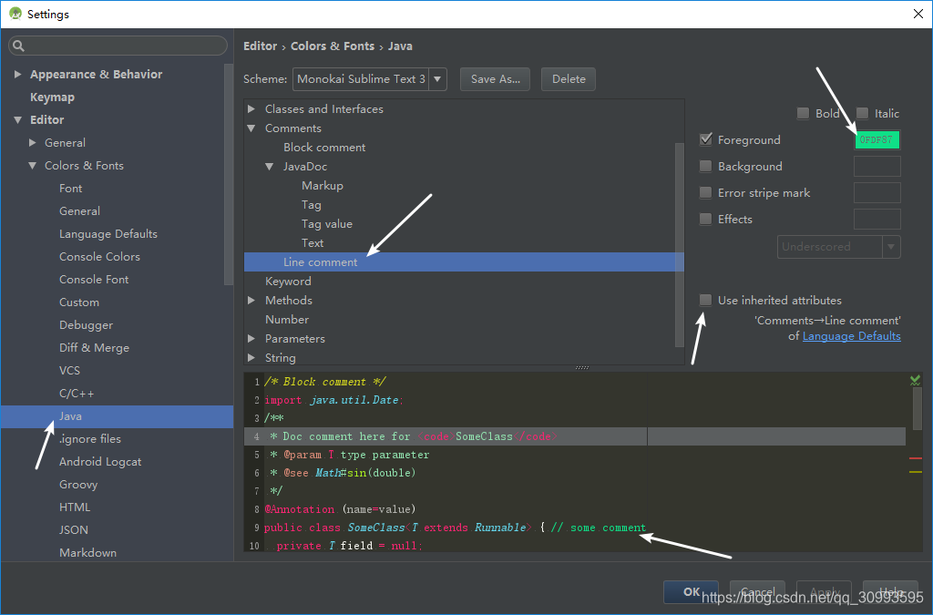Select Keyword in attribute tree
The width and height of the screenshot is (933, 615).
tap(288, 282)
